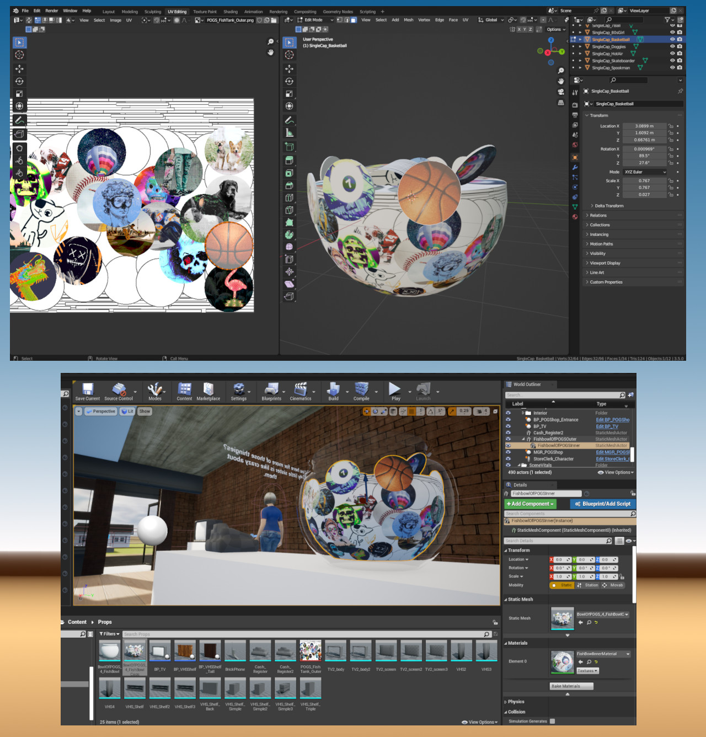Click Build in Unreal toolbar
The image size is (706, 737).
click(333, 392)
